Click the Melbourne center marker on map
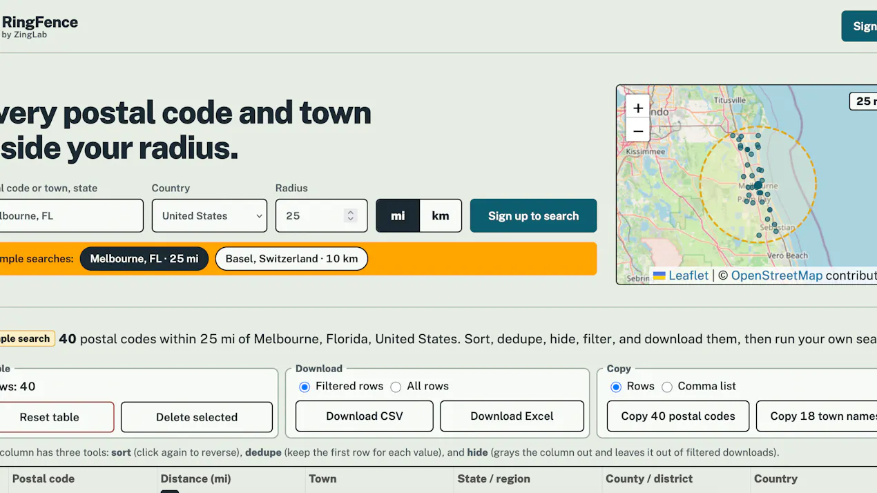The image size is (877, 493). tap(758, 185)
